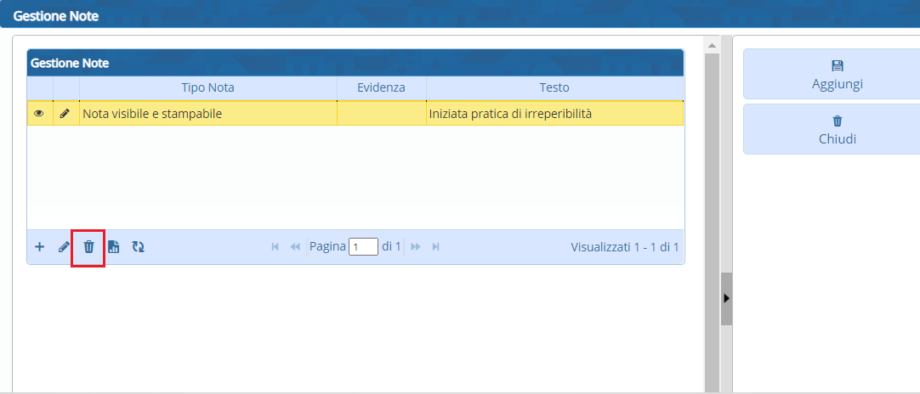Go to the next page of notes
The width and height of the screenshot is (920, 394).
tap(416, 247)
